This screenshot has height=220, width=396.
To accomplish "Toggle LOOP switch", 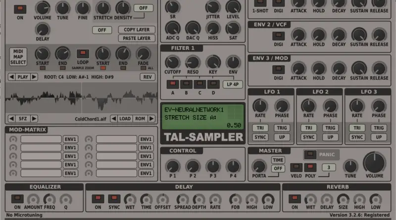I will coord(83,54).
